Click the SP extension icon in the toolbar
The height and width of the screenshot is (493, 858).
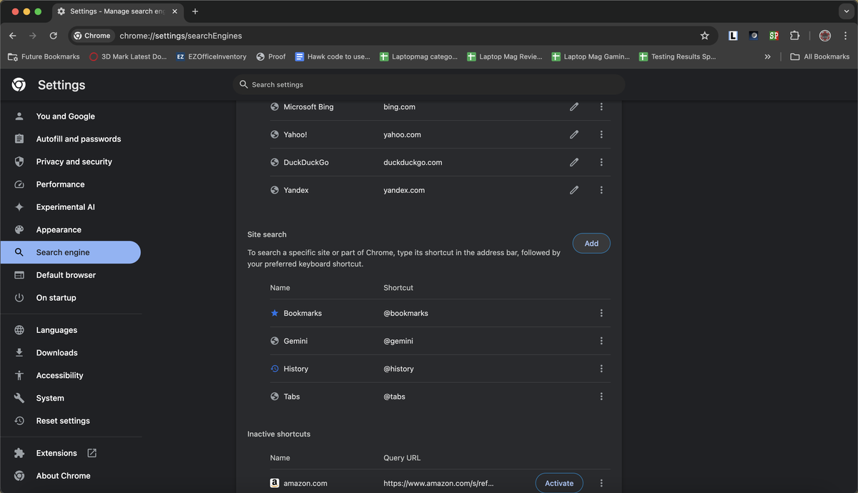pyautogui.click(x=774, y=35)
